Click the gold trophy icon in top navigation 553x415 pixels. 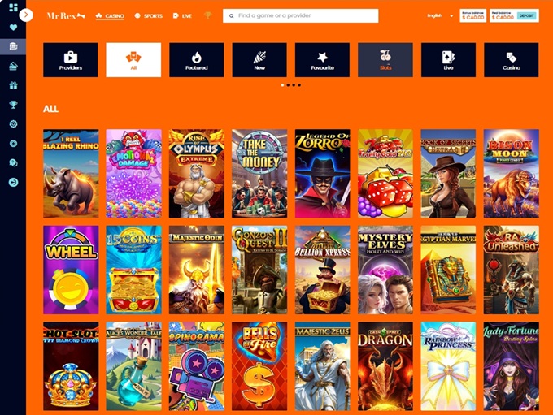(x=207, y=15)
